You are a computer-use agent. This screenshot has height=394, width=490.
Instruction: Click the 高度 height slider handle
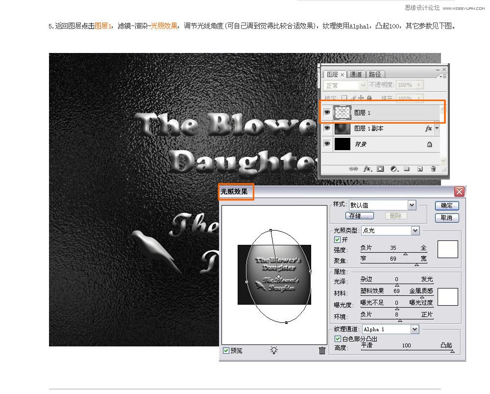coord(452,351)
